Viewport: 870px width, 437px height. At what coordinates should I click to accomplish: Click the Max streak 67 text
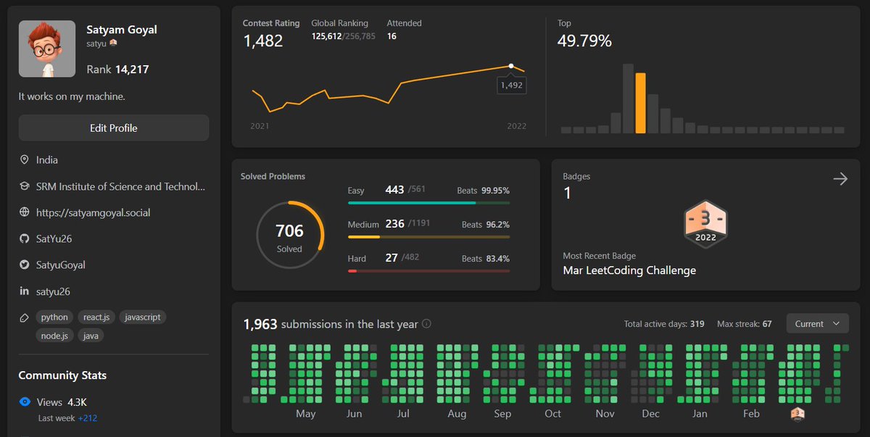pyautogui.click(x=745, y=324)
